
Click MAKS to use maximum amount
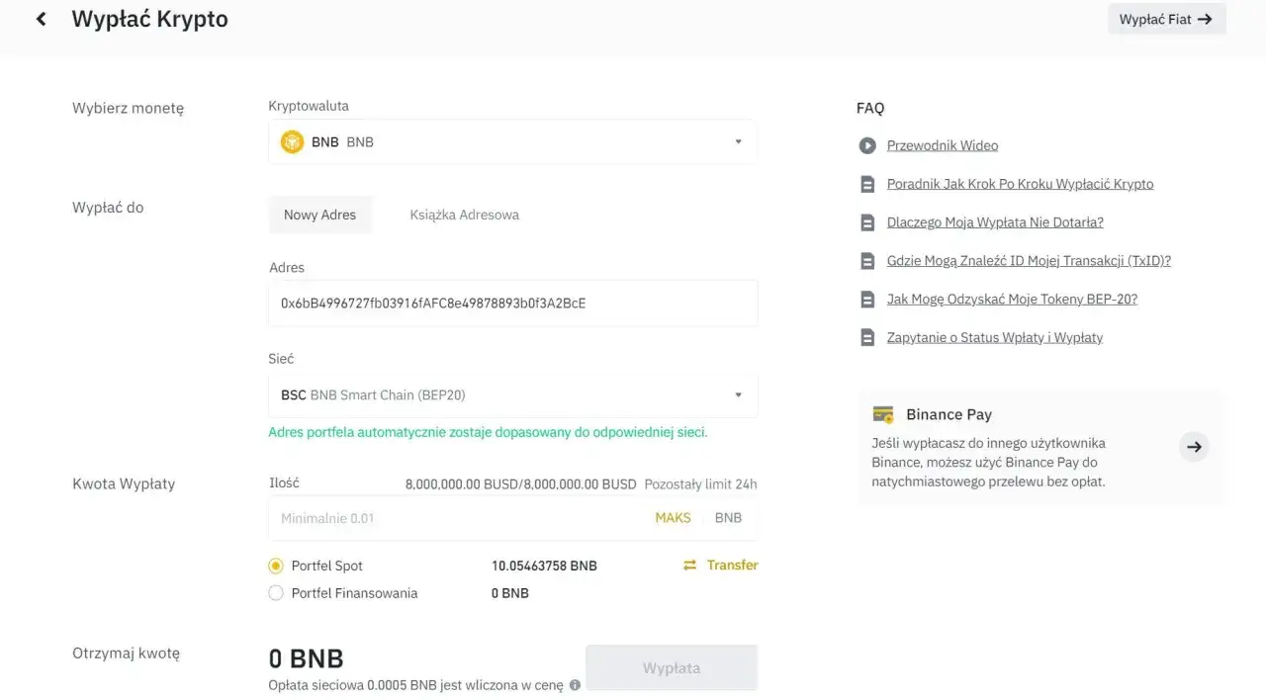673,517
